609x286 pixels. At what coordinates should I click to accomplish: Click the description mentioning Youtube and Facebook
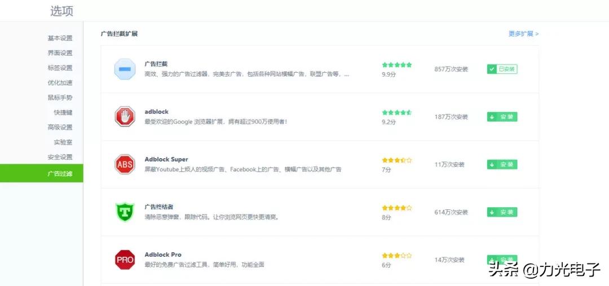pyautogui.click(x=243, y=169)
